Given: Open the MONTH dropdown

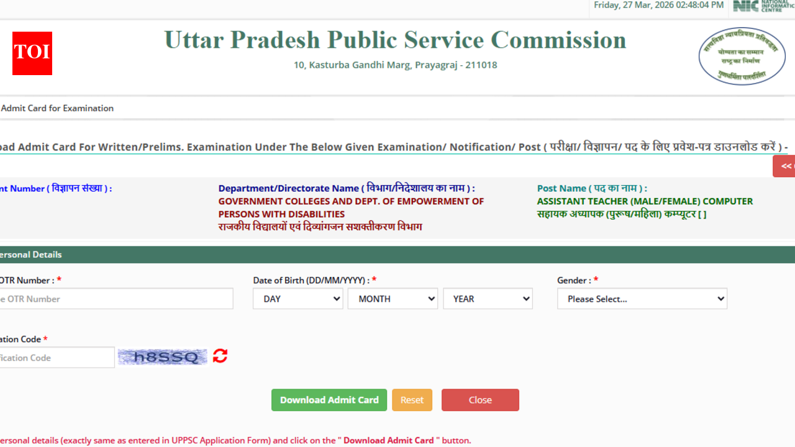Looking at the screenshot, I should tap(393, 299).
